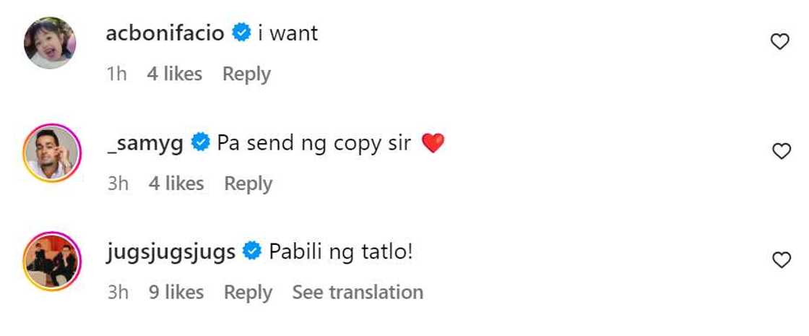Open acbonifacio's profile picture
The image size is (809, 336).
point(51,43)
